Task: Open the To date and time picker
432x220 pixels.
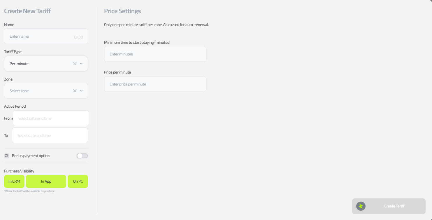Action: 50,135
